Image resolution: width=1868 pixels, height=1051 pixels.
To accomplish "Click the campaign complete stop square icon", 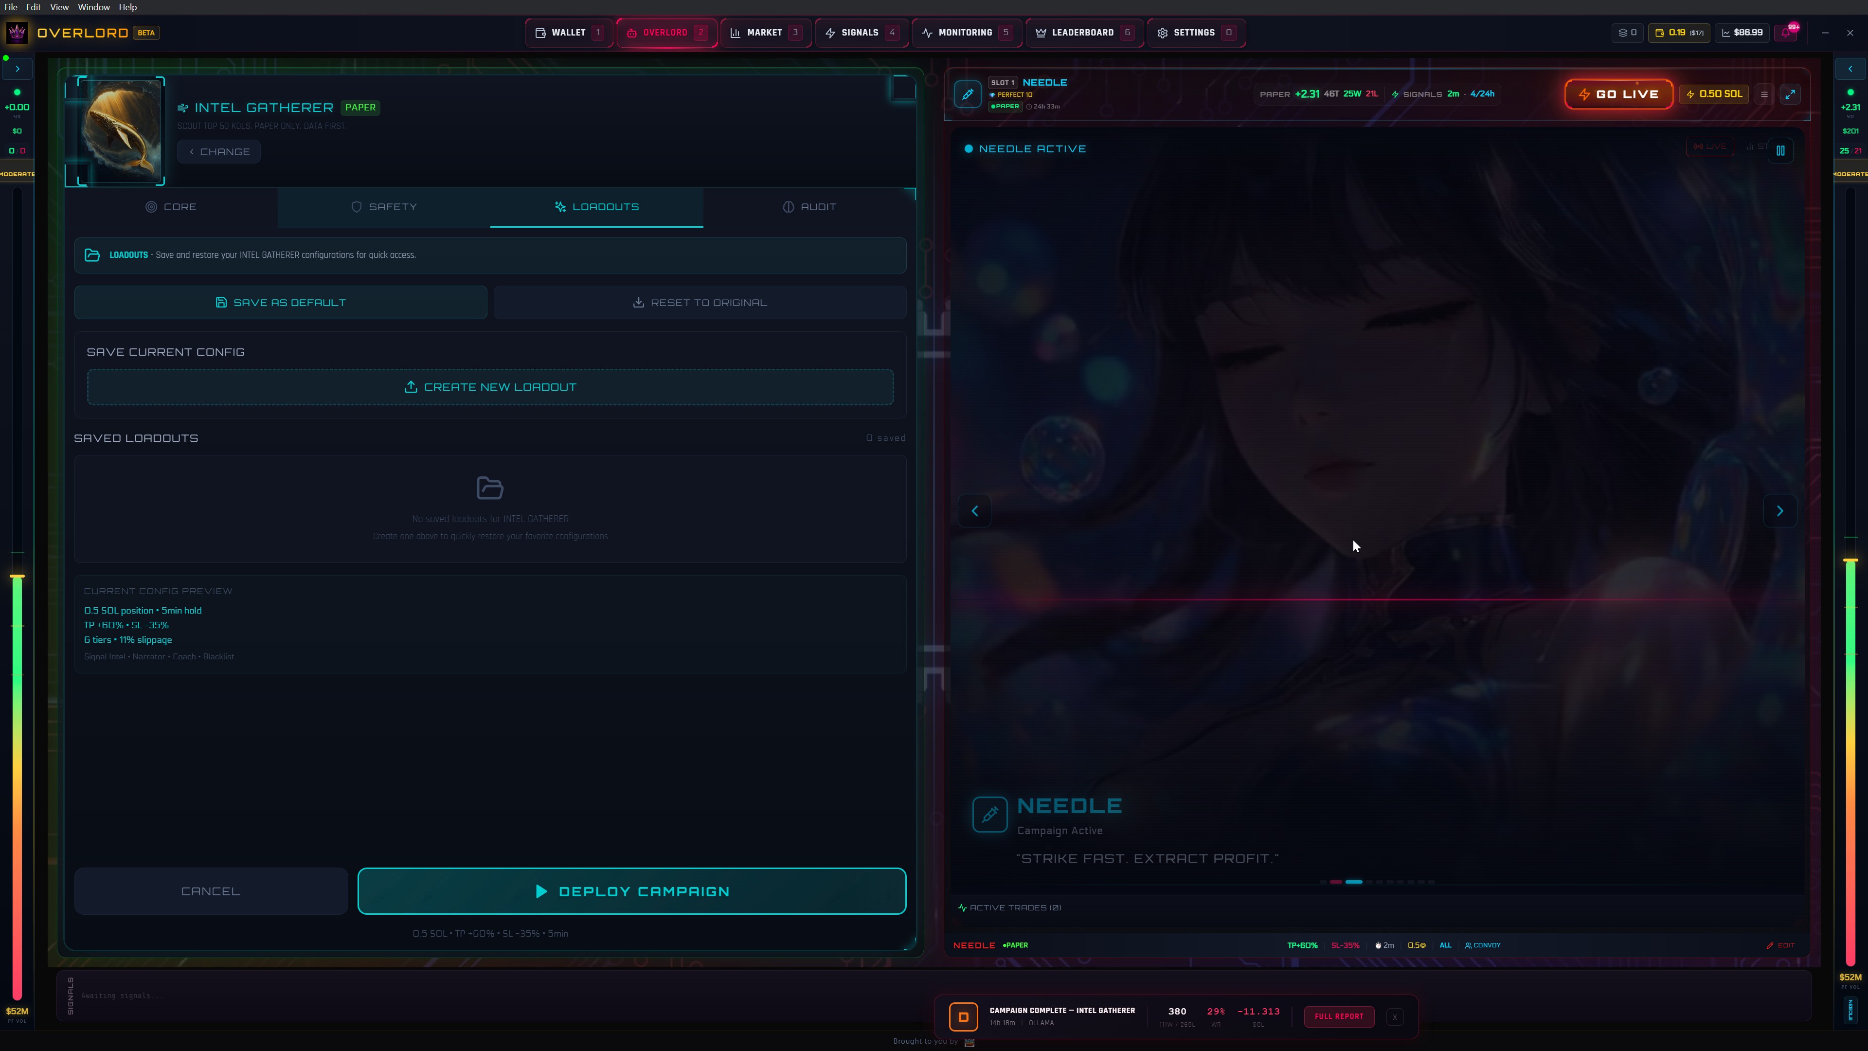I will [964, 1017].
